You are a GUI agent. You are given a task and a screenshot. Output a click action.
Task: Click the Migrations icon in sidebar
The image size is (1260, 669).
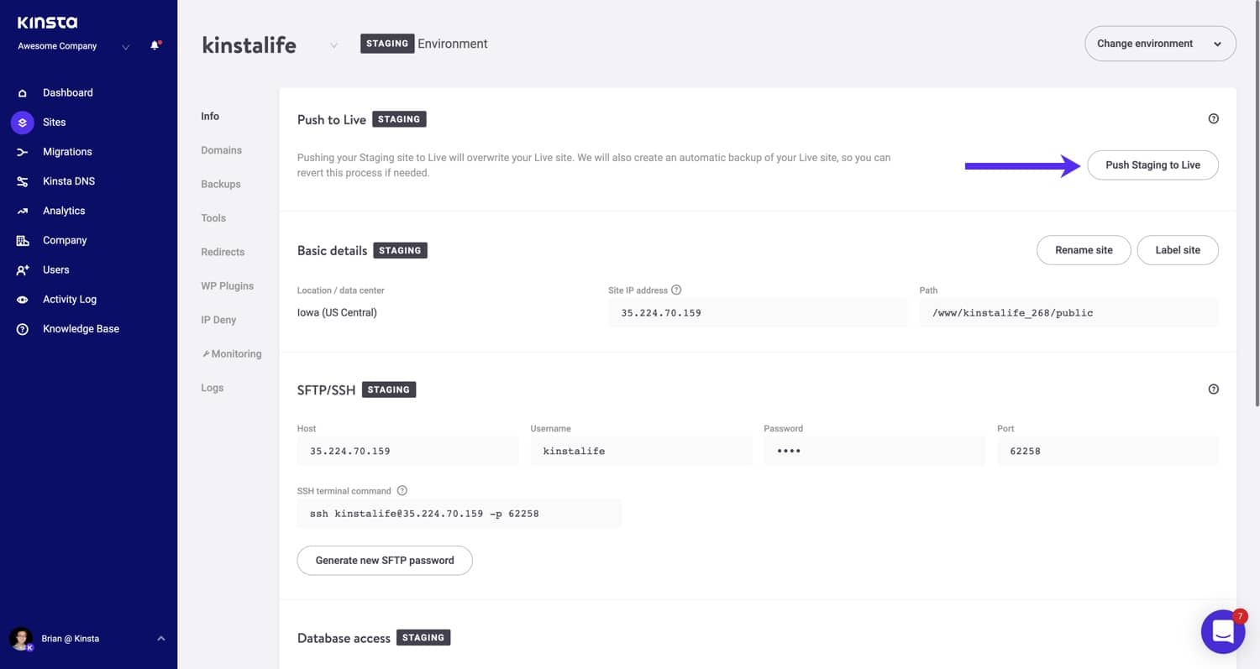[23, 152]
